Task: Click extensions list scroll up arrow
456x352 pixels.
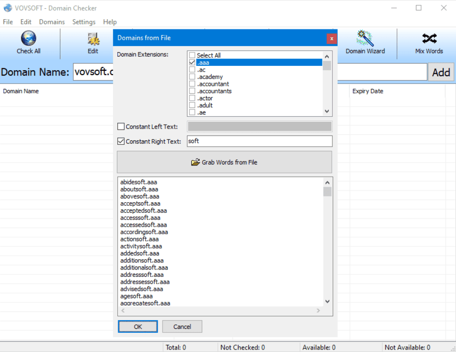Action: point(327,56)
